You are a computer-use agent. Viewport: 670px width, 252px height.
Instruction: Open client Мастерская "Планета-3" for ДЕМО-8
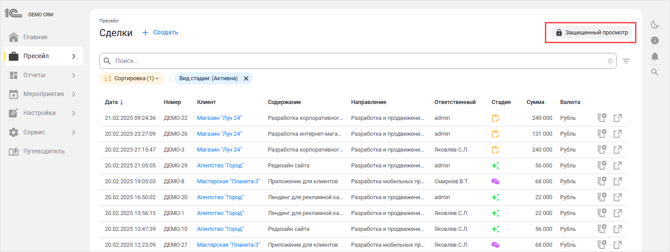pos(228,182)
